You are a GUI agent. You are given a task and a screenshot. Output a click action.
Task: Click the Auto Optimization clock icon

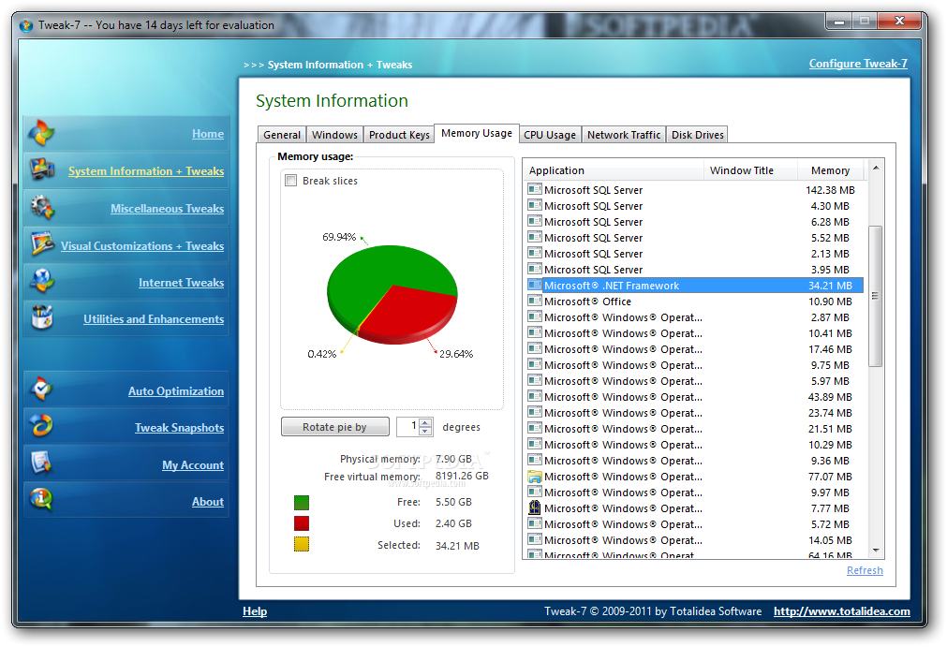click(x=41, y=390)
